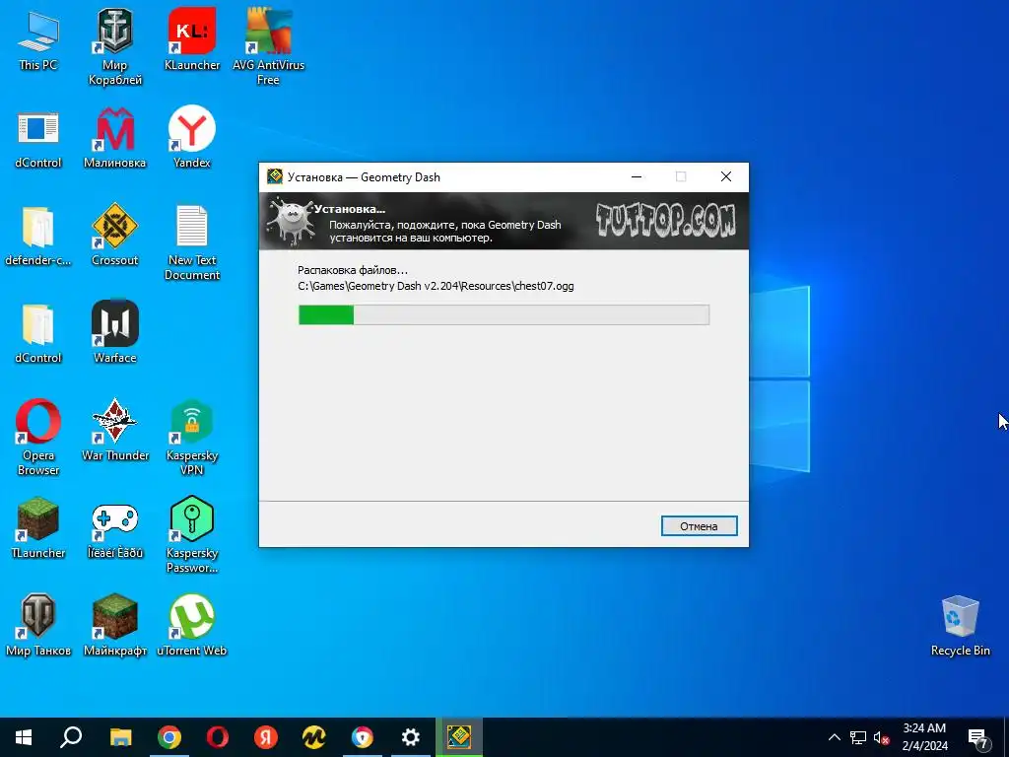Image resolution: width=1009 pixels, height=757 pixels.
Task: Select the Warface game shortcut
Action: [115, 333]
